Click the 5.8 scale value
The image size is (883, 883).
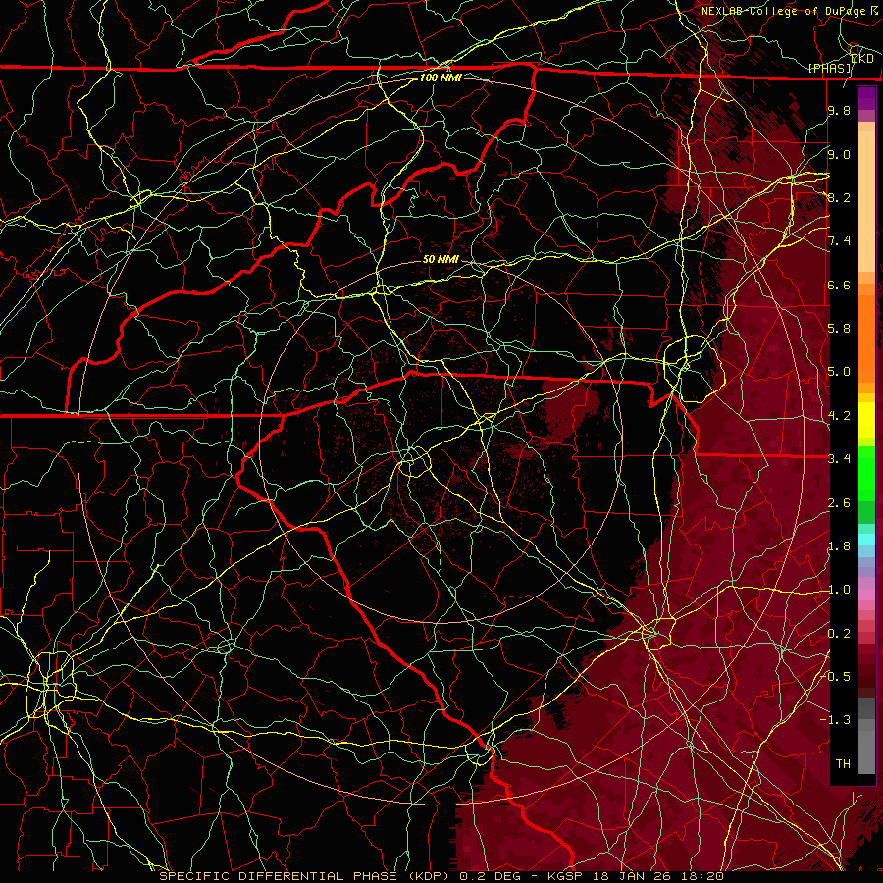click(x=839, y=329)
